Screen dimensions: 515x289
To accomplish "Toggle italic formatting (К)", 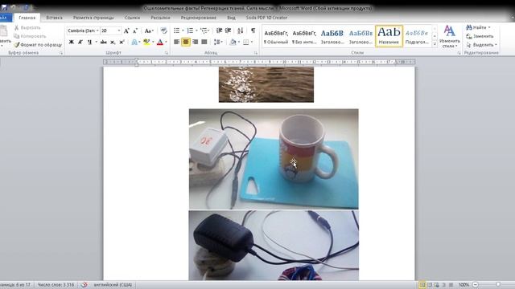I will pyautogui.click(x=80, y=42).
